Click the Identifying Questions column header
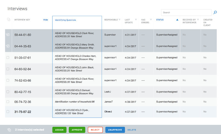 (65, 20)
